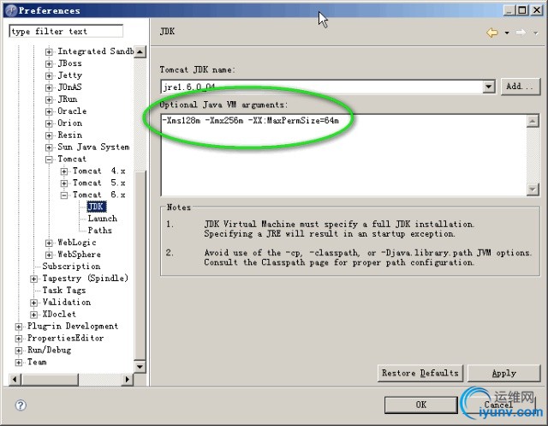548x426 pixels.
Task: Expand the Team tree node
Action: (19, 363)
